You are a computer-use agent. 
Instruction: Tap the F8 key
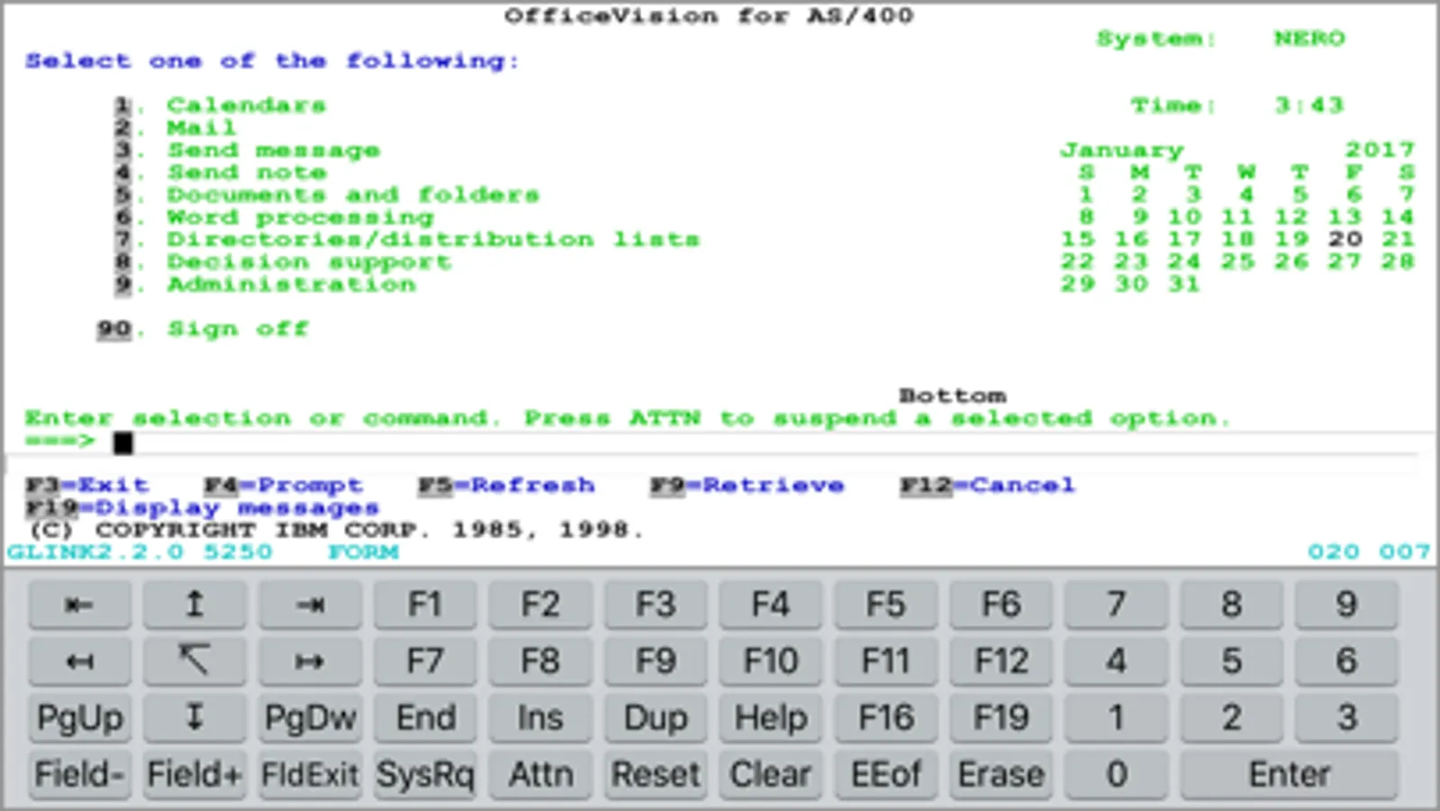pos(540,661)
